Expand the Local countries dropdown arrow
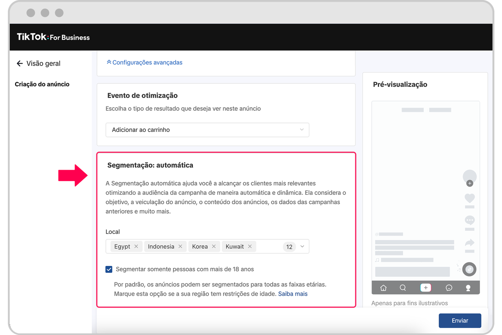This screenshot has width=502, height=335. pyautogui.click(x=302, y=247)
